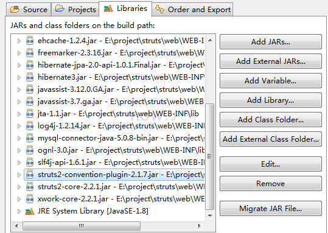The height and width of the screenshot is (233, 328).
Task: Expand the freemarker-2.3.16.jar entry
Action: 19,53
